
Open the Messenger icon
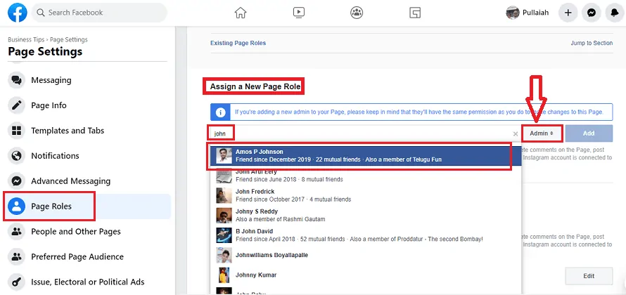[592, 13]
